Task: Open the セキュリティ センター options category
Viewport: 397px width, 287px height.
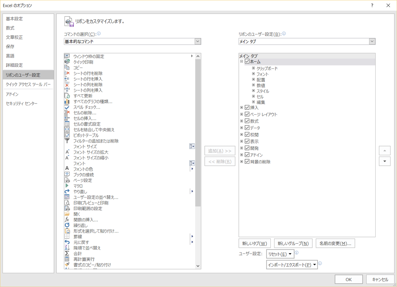Action: [x=28, y=103]
